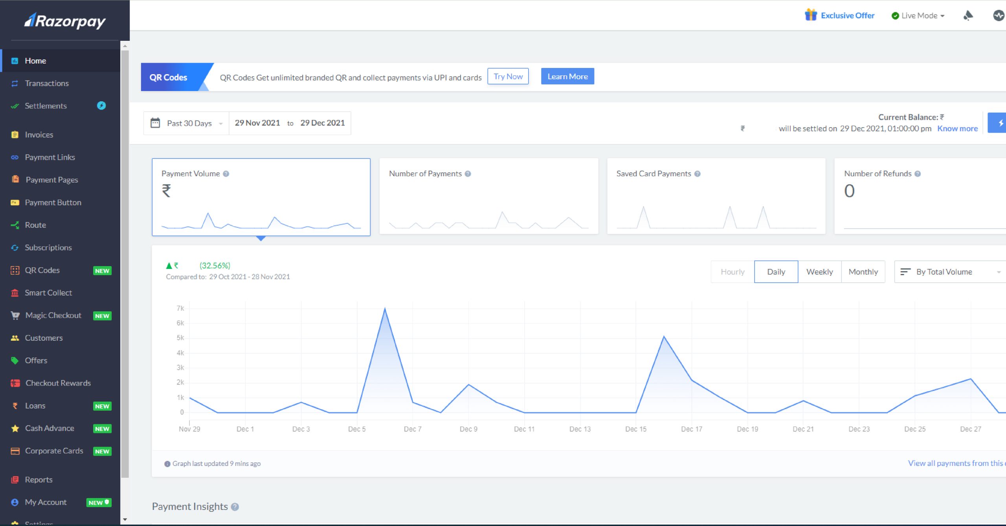
Task: Click the Corporate Cards card icon
Action: 15,451
